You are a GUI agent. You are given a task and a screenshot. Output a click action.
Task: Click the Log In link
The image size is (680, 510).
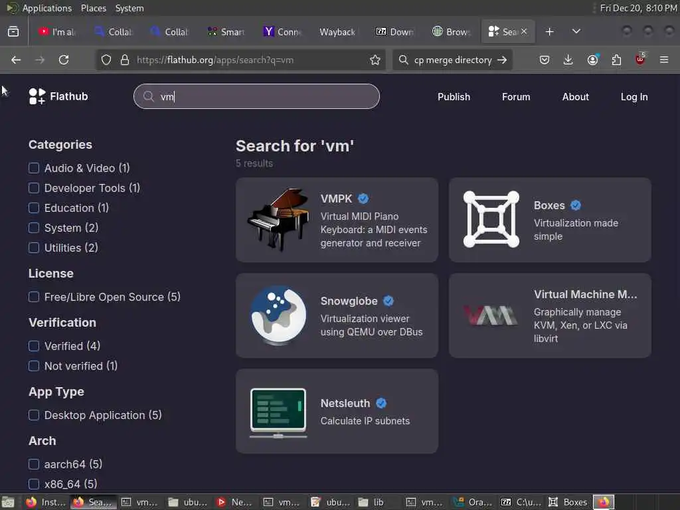point(634,97)
